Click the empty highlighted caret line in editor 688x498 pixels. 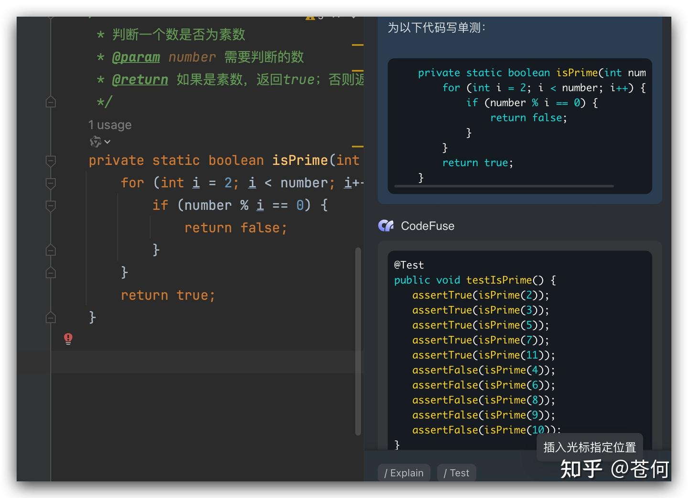tap(207, 362)
